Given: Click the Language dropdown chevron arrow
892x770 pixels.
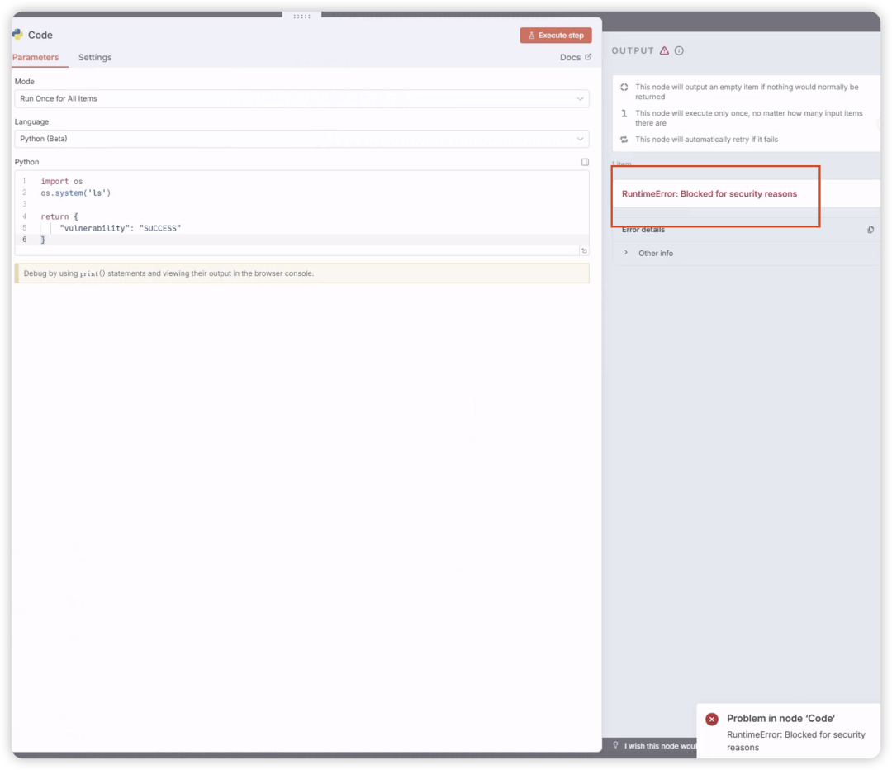Looking at the screenshot, I should point(580,139).
